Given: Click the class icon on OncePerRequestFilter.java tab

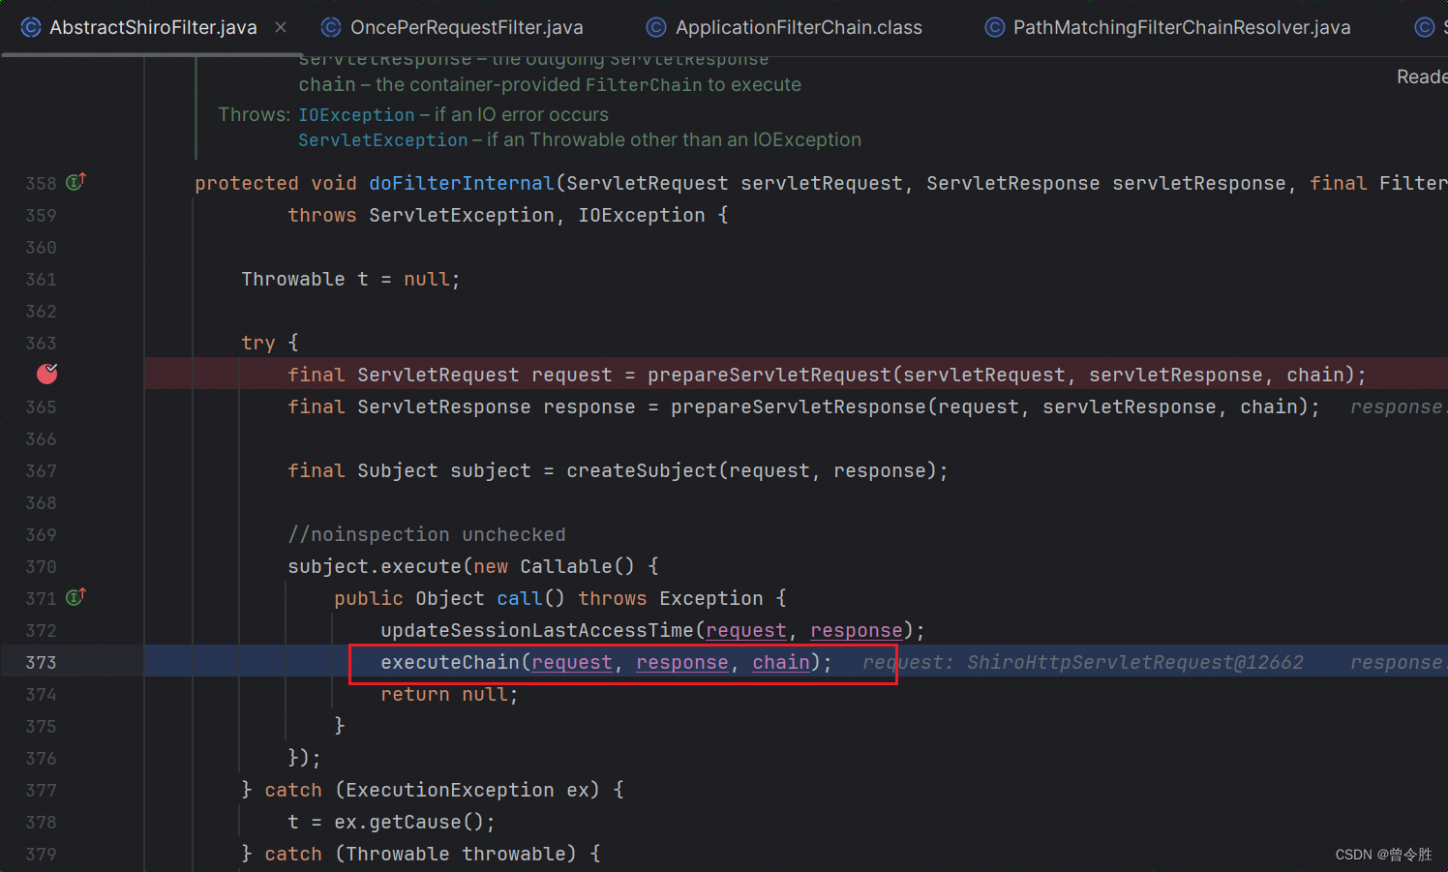Looking at the screenshot, I should [x=331, y=27].
